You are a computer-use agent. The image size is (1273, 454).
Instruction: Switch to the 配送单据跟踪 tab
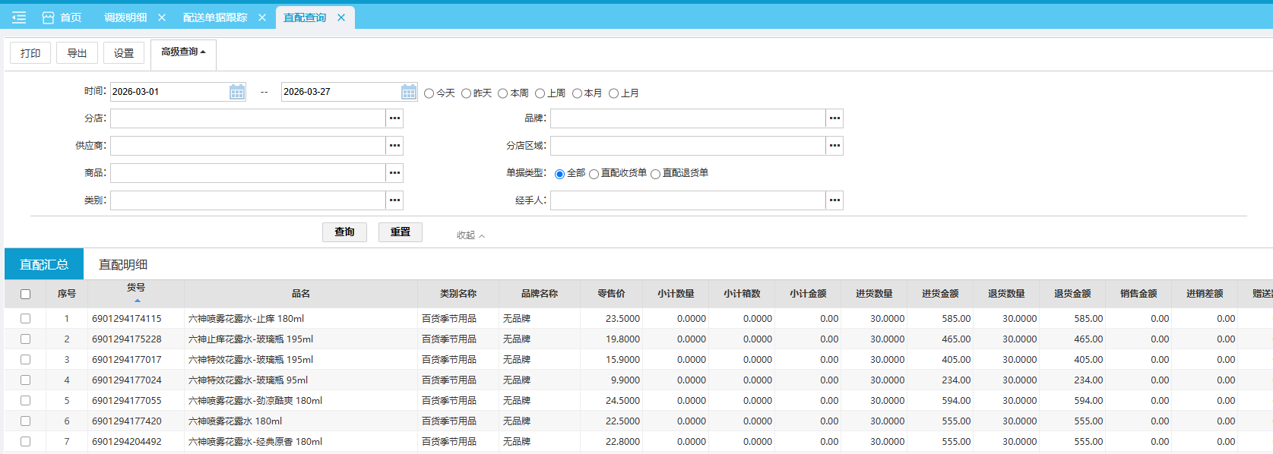pos(215,17)
